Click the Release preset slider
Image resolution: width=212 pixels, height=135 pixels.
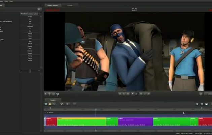tap(30, 51)
